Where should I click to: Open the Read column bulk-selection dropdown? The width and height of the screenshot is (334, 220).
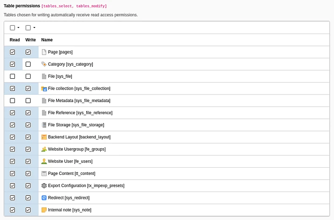[14, 28]
